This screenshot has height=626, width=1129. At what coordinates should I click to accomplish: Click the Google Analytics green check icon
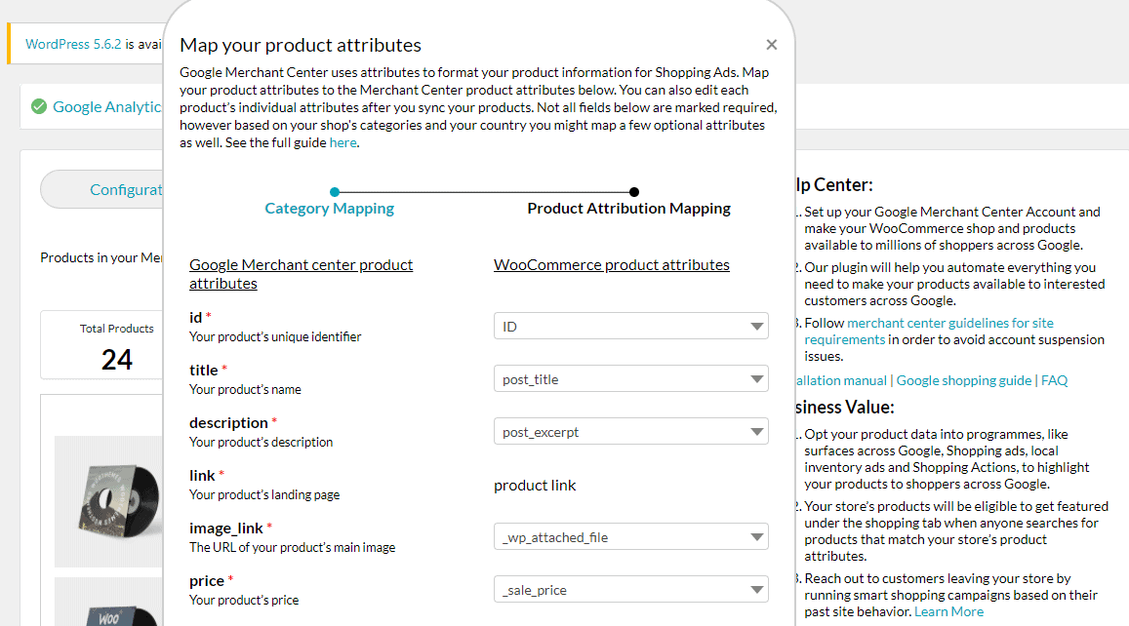click(x=39, y=106)
